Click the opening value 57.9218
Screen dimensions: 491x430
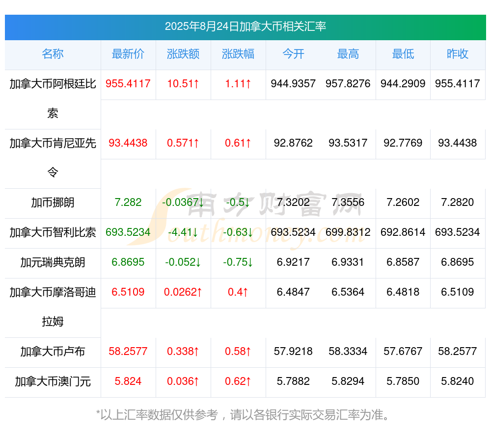pos(293,352)
